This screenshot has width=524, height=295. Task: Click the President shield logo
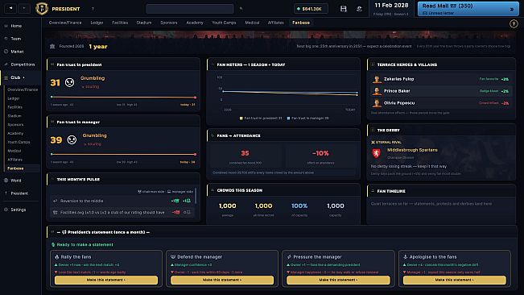pyautogui.click(x=42, y=8)
